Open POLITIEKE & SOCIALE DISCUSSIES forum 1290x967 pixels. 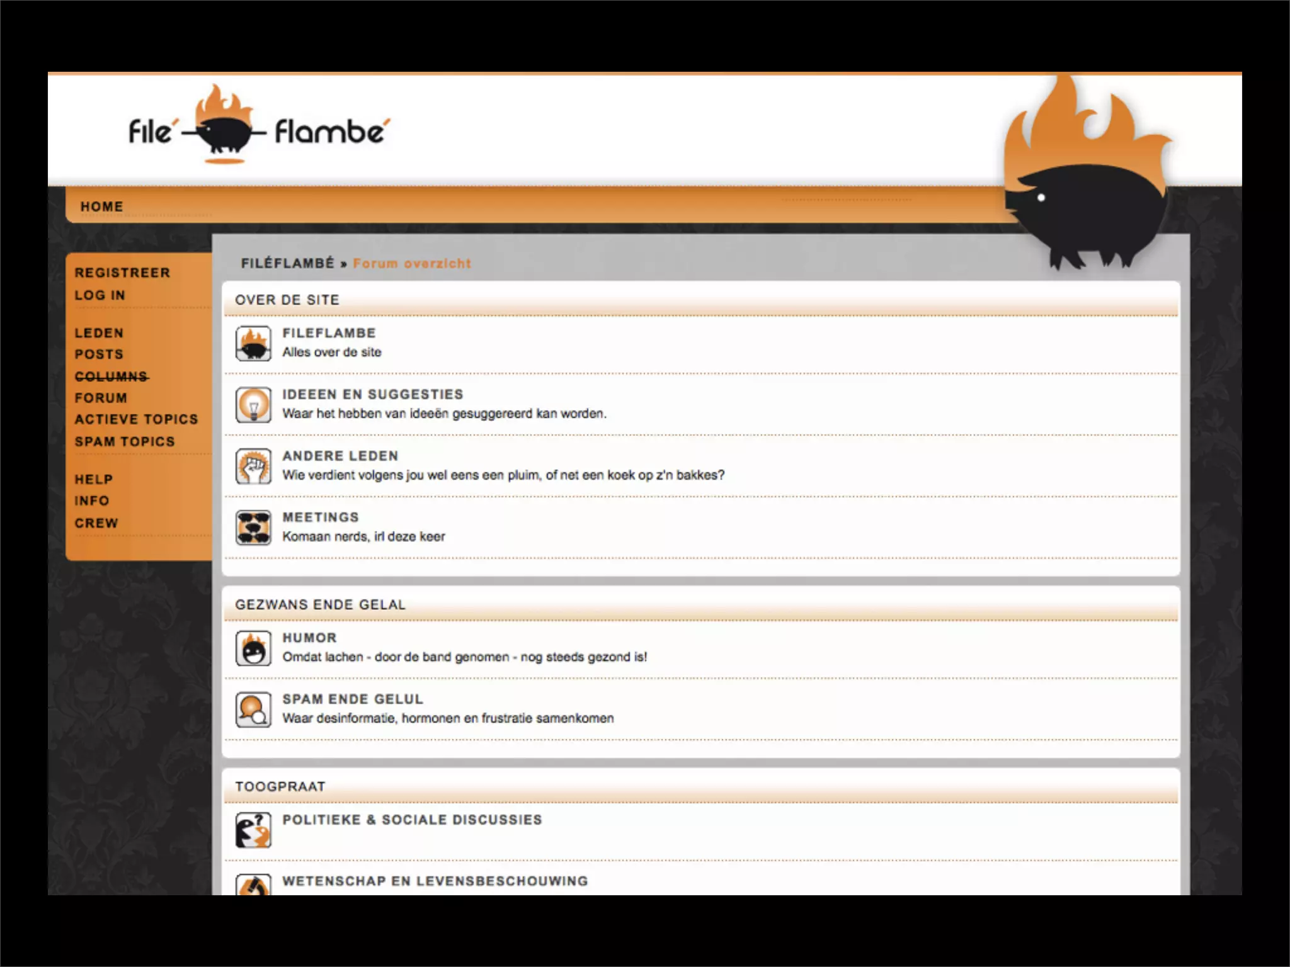tap(412, 820)
